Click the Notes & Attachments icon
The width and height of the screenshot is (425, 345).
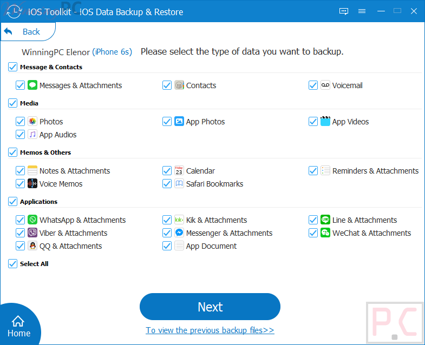(x=32, y=170)
